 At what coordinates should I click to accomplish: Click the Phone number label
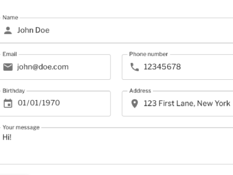pos(148,54)
